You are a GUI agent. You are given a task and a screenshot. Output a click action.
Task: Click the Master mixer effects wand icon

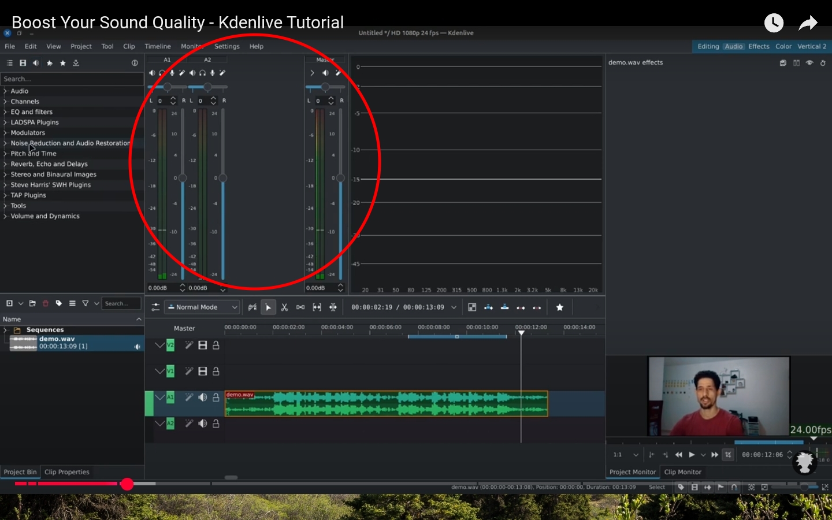(x=339, y=73)
